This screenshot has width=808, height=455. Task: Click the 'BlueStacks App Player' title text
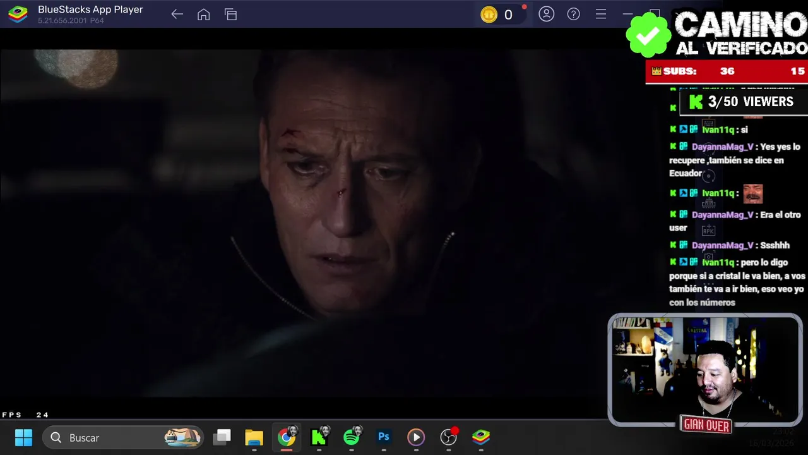[x=90, y=9]
